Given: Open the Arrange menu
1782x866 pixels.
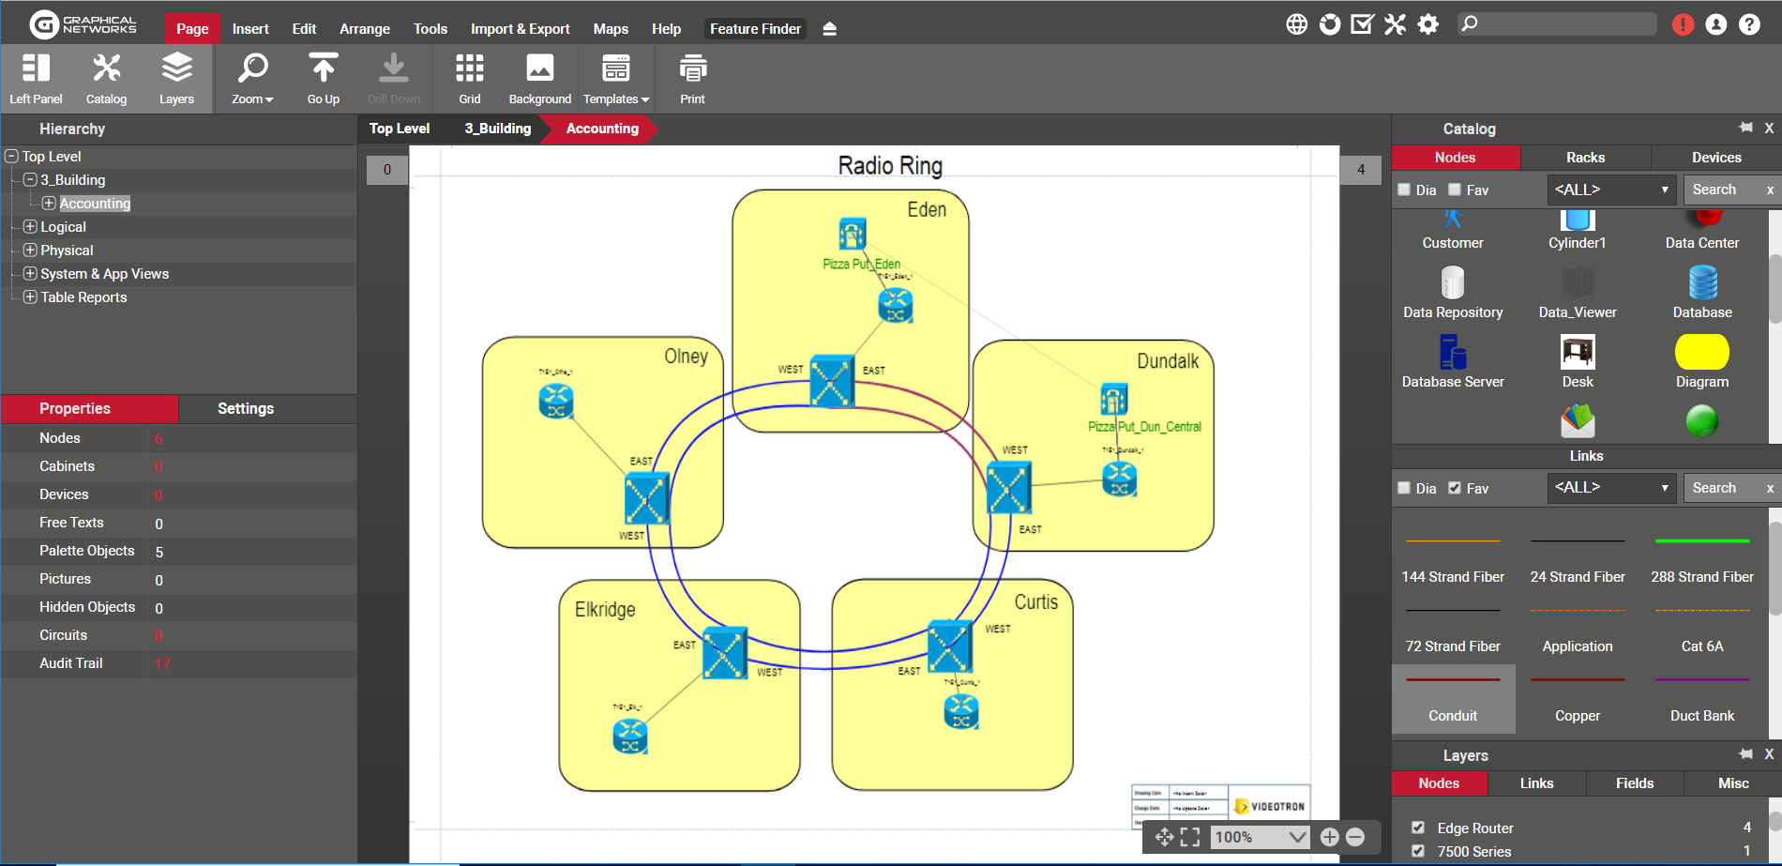Looking at the screenshot, I should pos(364,29).
